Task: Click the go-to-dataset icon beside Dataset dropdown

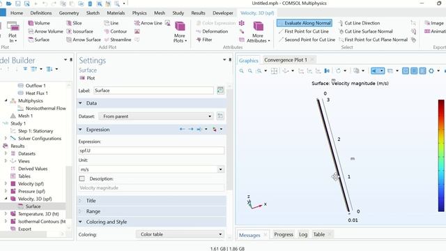Action: [220, 116]
